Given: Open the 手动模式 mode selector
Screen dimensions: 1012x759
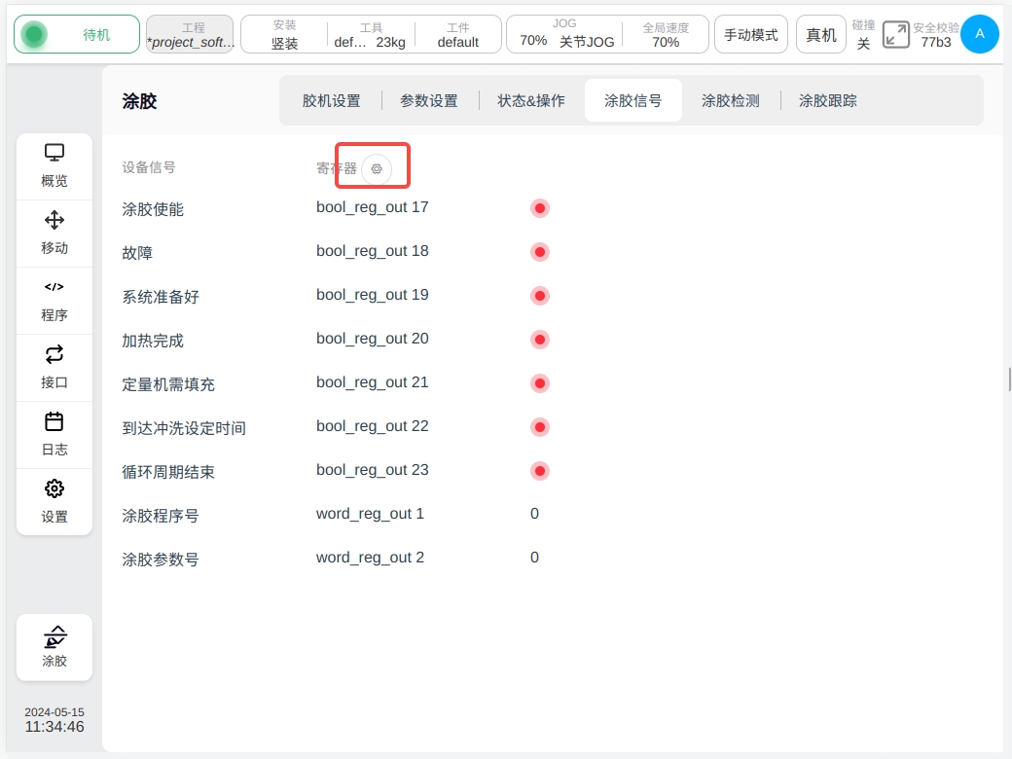Looking at the screenshot, I should [x=750, y=35].
